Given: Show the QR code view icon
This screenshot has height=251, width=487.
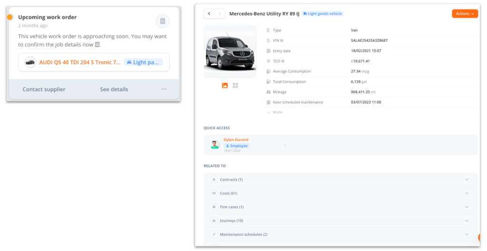Looking at the screenshot, I should tap(235, 86).
